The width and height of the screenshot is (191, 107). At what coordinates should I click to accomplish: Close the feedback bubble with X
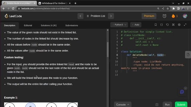pyautogui.click(x=185, y=88)
